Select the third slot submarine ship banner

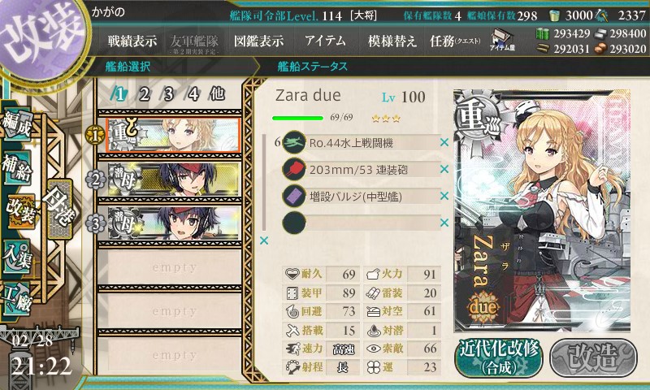click(174, 223)
